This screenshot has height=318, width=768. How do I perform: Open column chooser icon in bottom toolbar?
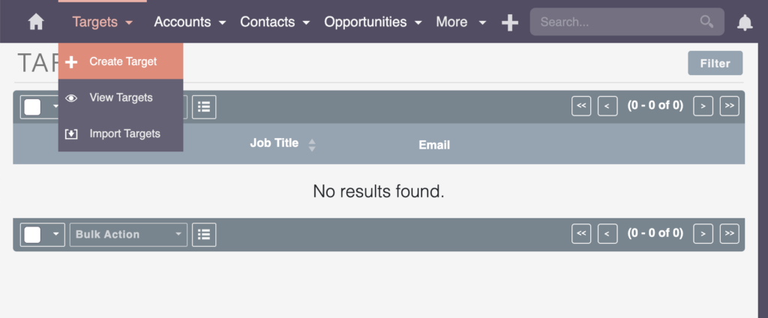[x=204, y=234]
